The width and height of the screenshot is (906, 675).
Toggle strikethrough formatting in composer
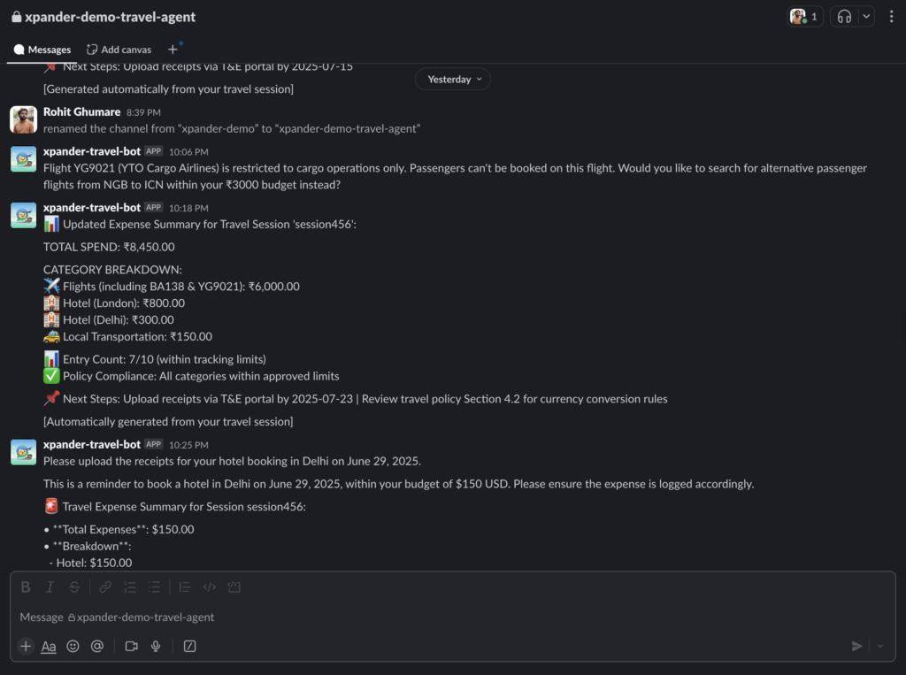click(74, 587)
